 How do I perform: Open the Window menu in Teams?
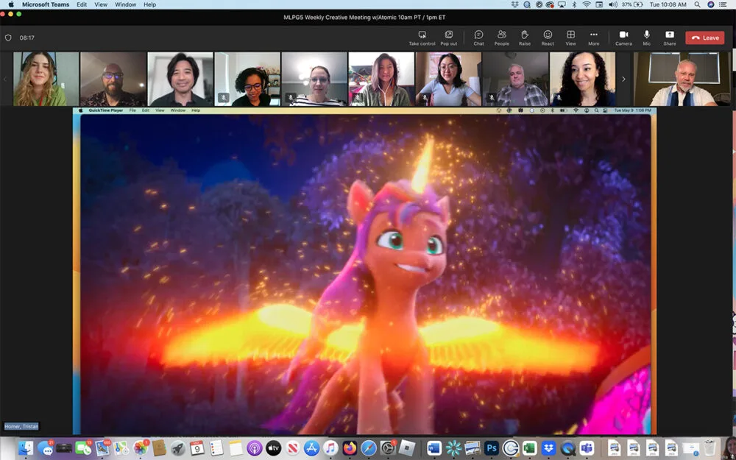[x=126, y=4]
